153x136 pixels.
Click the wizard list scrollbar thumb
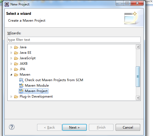tap(138, 76)
